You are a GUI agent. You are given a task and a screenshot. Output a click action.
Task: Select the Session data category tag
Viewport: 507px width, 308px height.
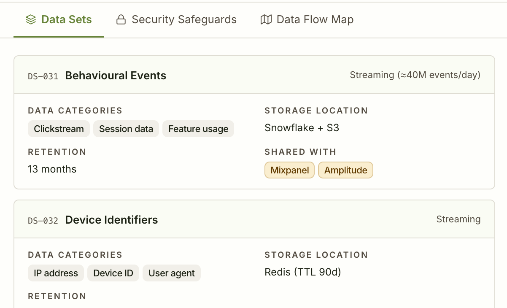pos(126,129)
